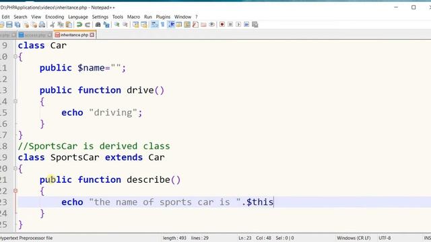This screenshot has height=242, width=431.
Task: Collapse the Car class fold marker
Action: (15, 56)
